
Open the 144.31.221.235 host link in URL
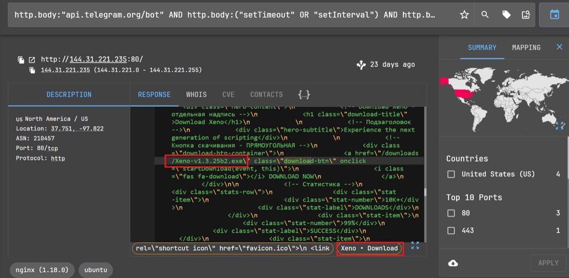tap(97, 59)
